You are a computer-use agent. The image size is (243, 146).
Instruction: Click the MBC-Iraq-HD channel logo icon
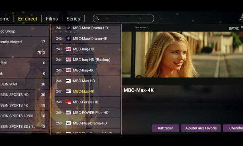pos(68,49)
